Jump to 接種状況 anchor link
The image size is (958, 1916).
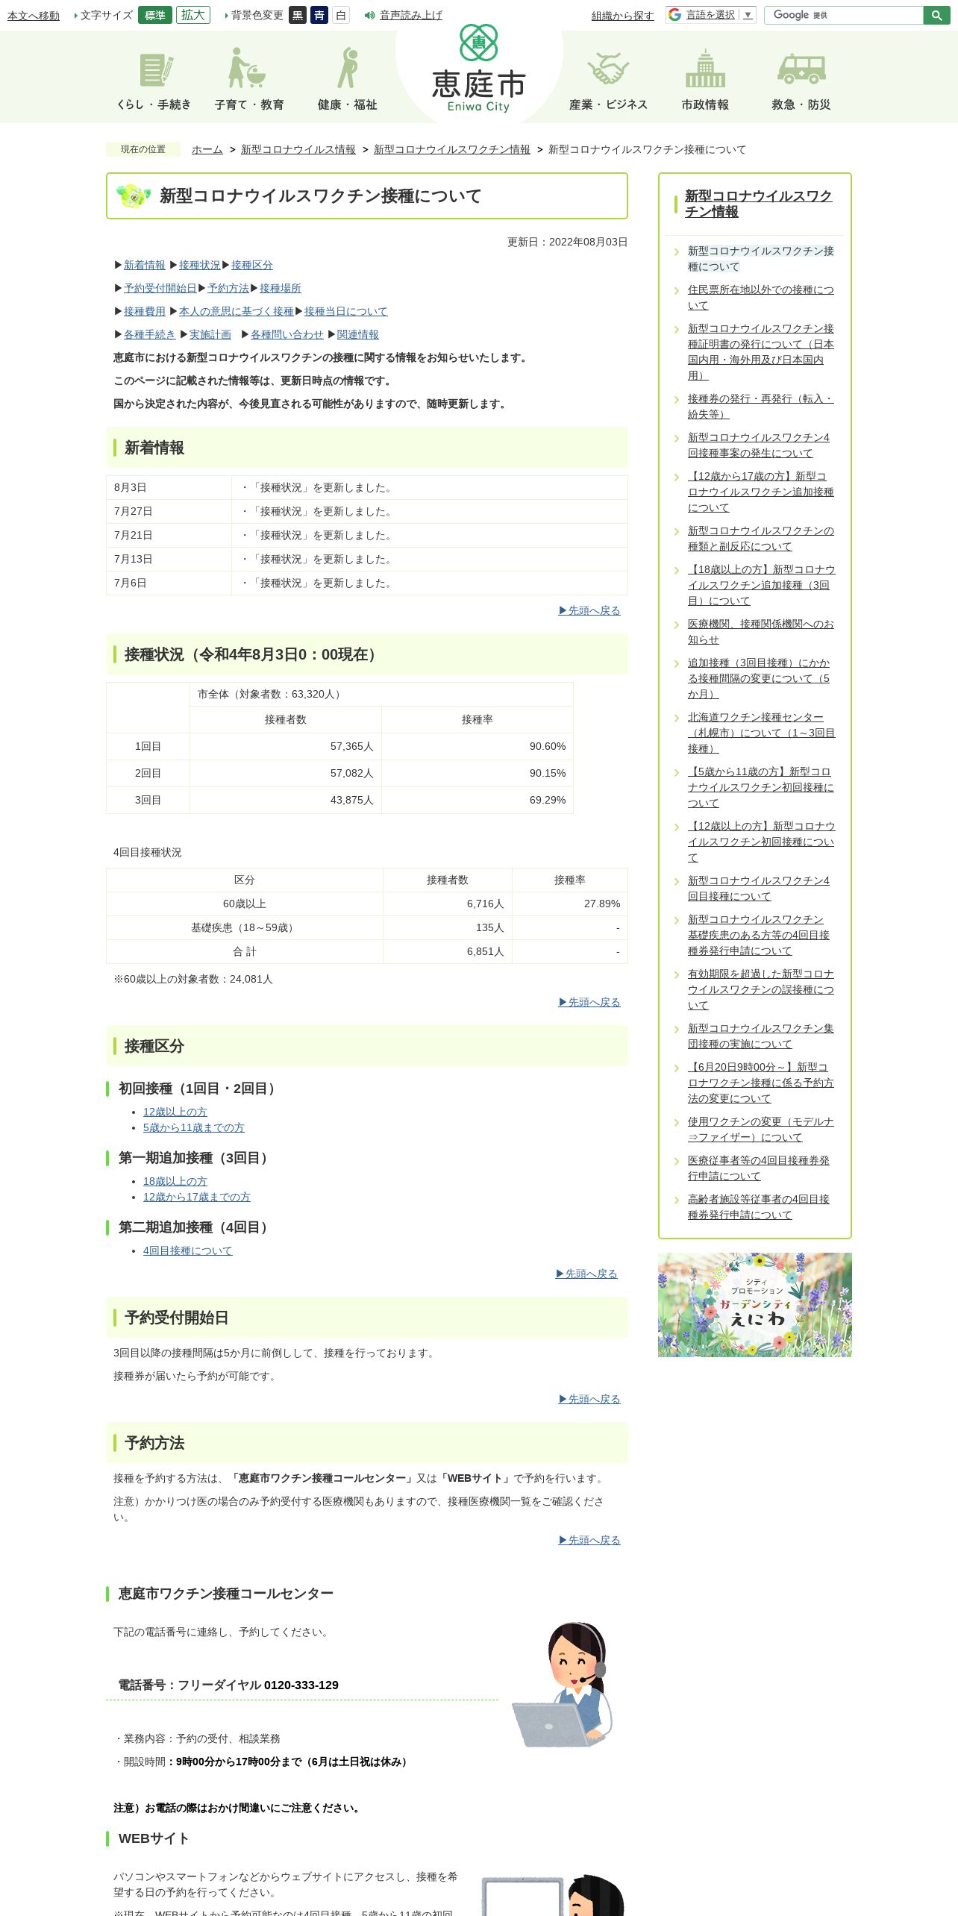point(200,265)
